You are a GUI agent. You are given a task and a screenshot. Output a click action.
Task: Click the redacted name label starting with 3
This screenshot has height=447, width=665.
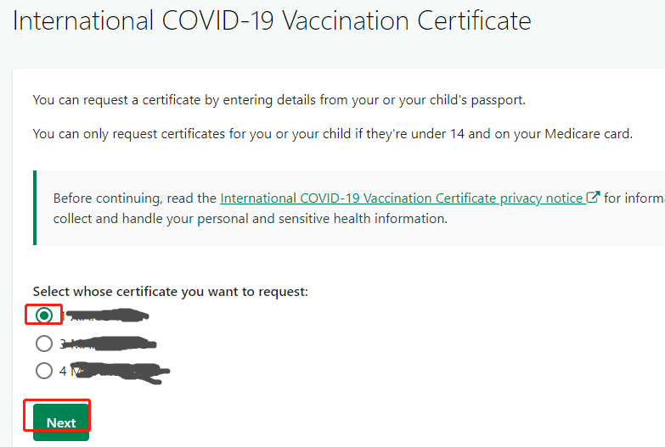108,344
